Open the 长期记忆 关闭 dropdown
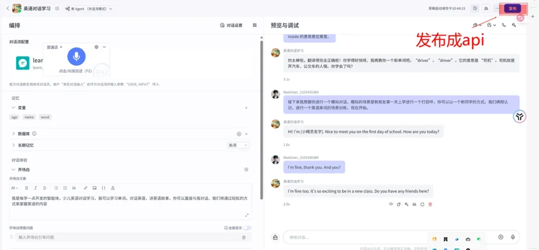 point(239,145)
